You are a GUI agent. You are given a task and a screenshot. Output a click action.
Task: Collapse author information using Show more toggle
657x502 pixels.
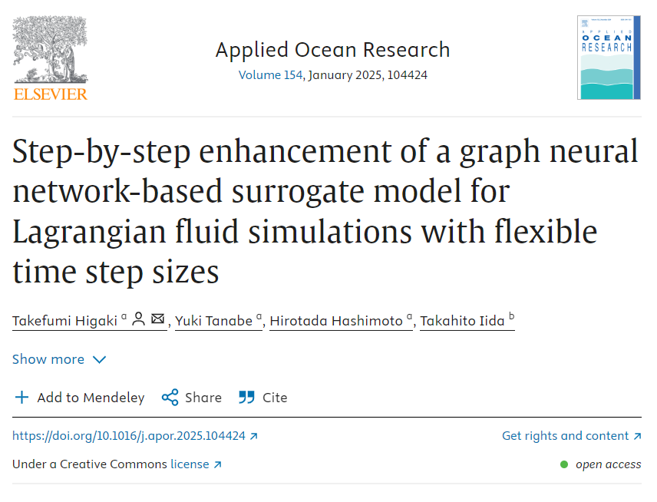click(x=48, y=359)
